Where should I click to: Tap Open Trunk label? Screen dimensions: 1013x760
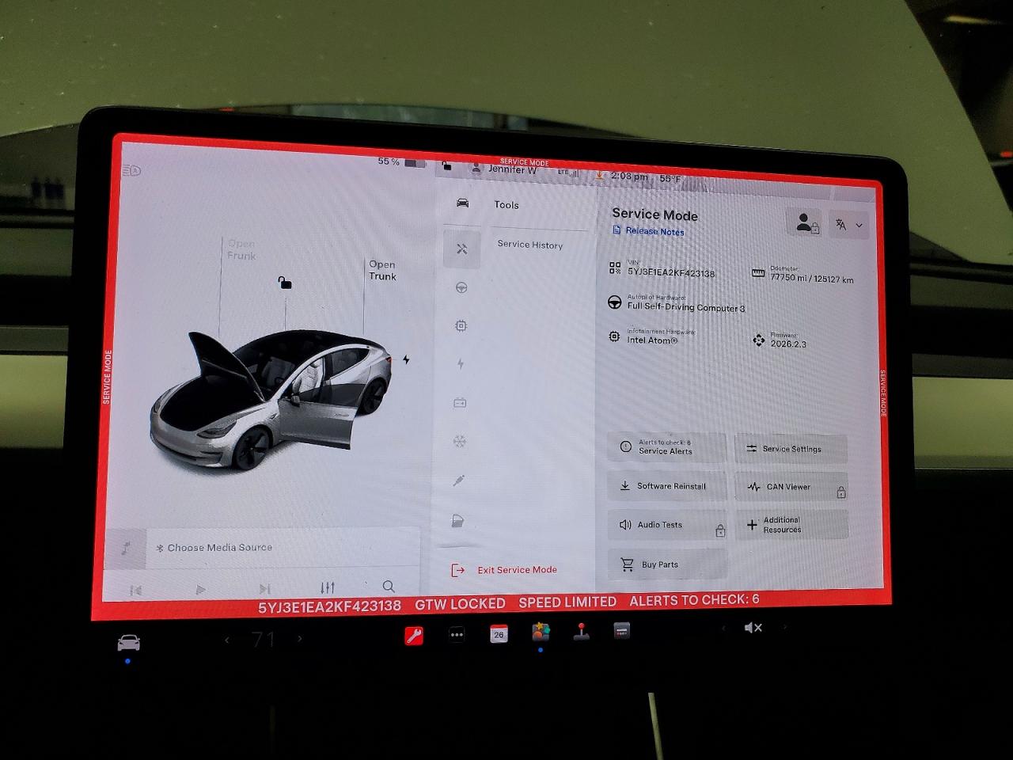(382, 270)
